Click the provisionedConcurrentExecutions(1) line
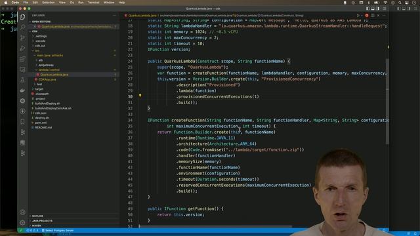The image size is (420, 236). (x=217, y=96)
